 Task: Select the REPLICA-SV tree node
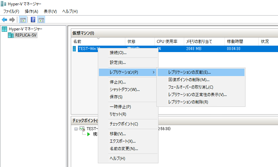[x=26, y=35]
